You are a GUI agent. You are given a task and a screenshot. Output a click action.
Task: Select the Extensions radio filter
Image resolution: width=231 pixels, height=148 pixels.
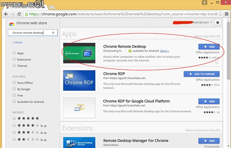(x=14, y=59)
